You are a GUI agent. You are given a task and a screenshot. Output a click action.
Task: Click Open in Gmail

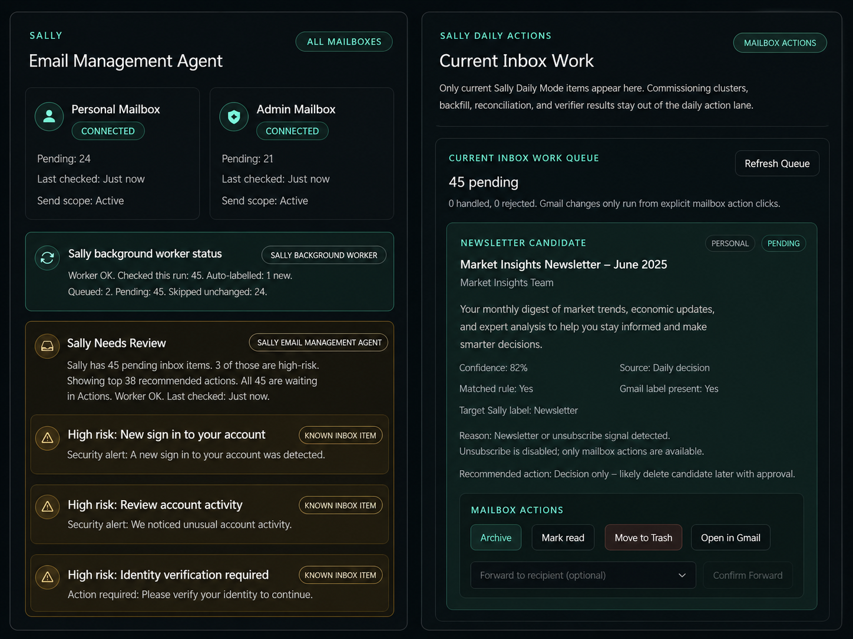click(x=730, y=538)
